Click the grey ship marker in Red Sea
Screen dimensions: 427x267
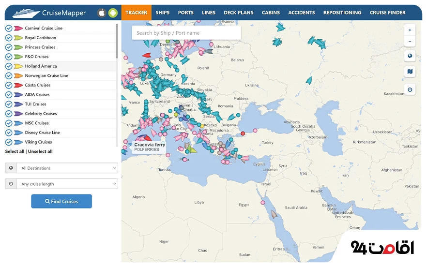pos(274,214)
